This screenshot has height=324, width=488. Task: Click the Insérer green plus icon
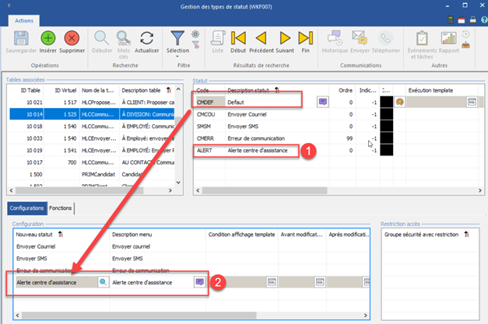(48, 37)
